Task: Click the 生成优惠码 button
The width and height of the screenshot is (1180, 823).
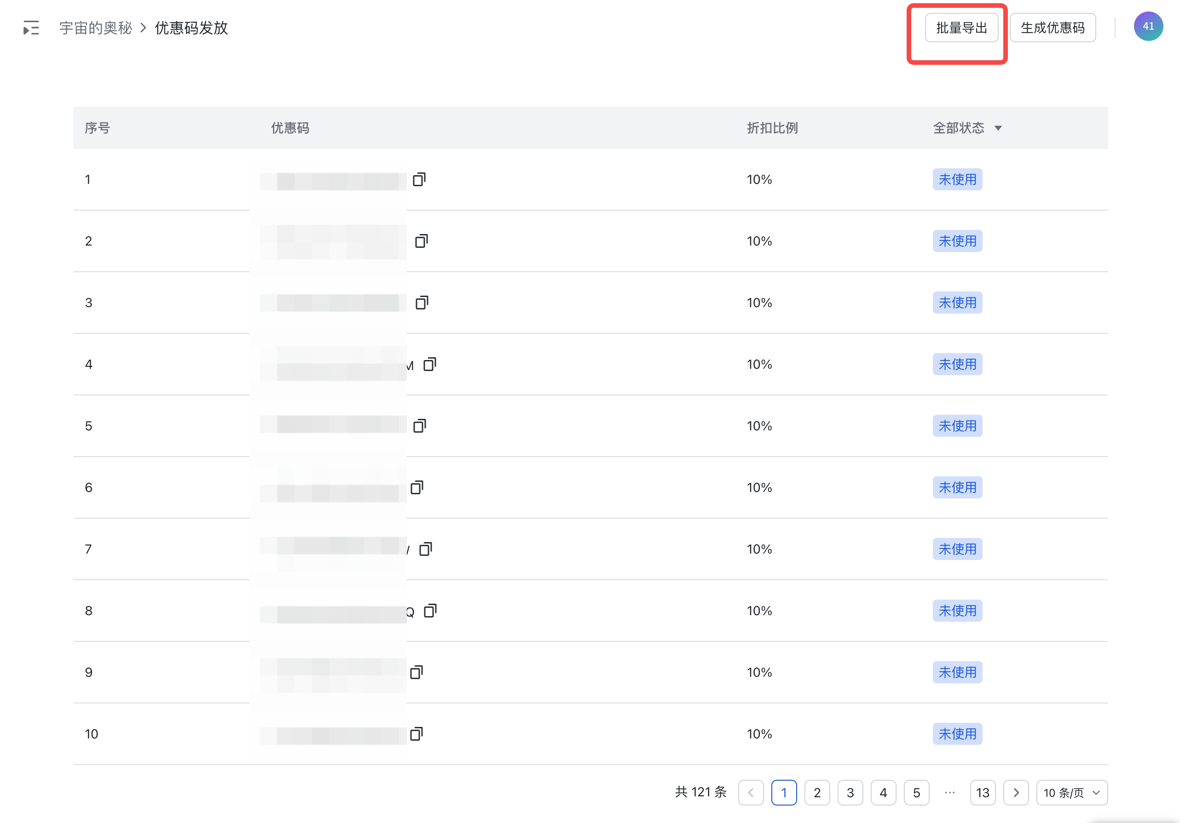Action: (x=1052, y=28)
